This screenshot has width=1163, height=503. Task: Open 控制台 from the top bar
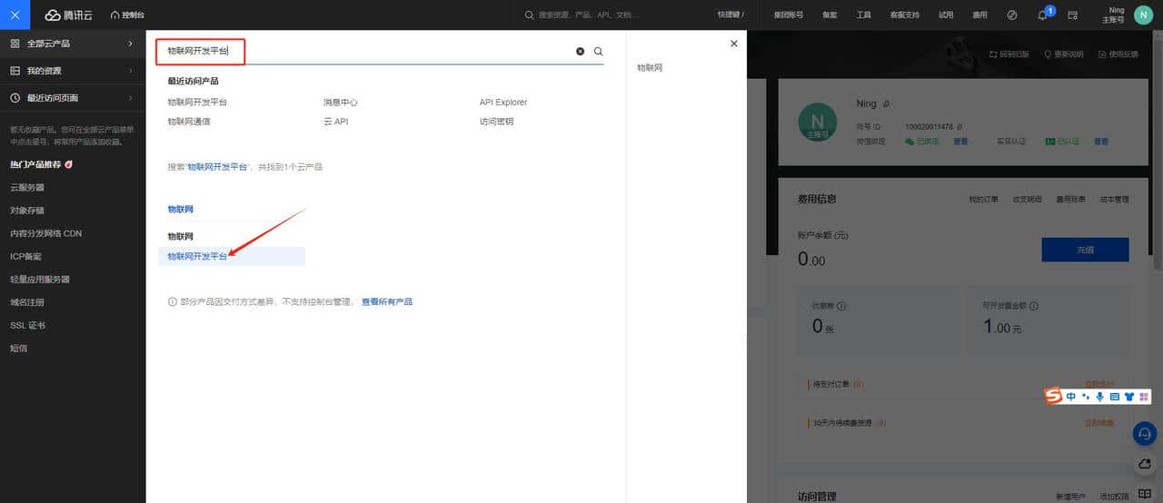point(127,15)
